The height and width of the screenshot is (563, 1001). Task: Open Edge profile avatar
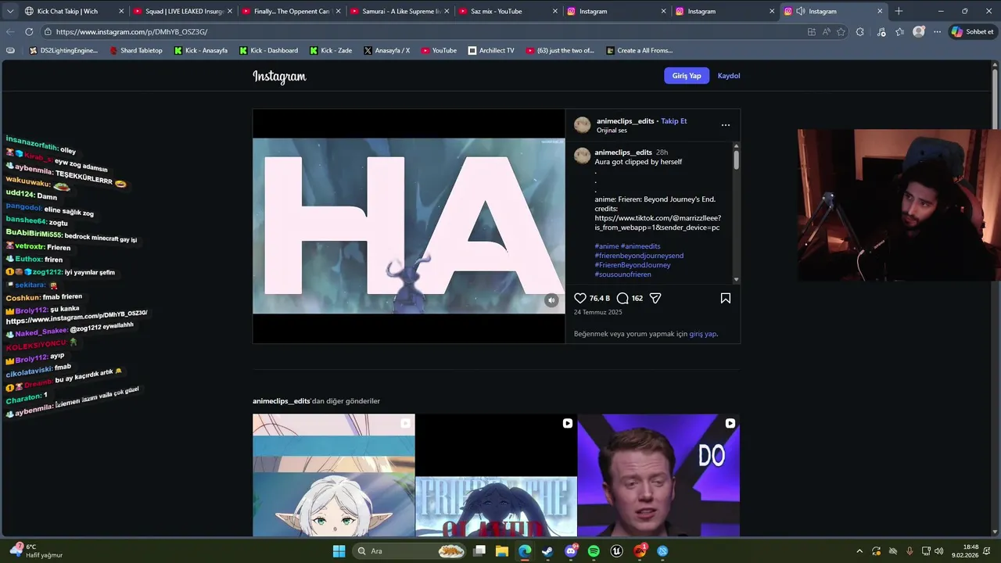tap(919, 32)
